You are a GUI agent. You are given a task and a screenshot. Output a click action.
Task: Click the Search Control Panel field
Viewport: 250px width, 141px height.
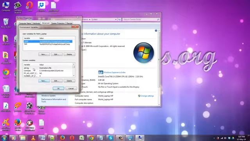pos(141,19)
